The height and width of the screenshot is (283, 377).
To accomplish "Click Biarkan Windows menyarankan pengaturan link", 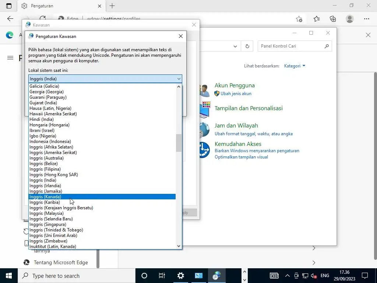I will (257, 151).
